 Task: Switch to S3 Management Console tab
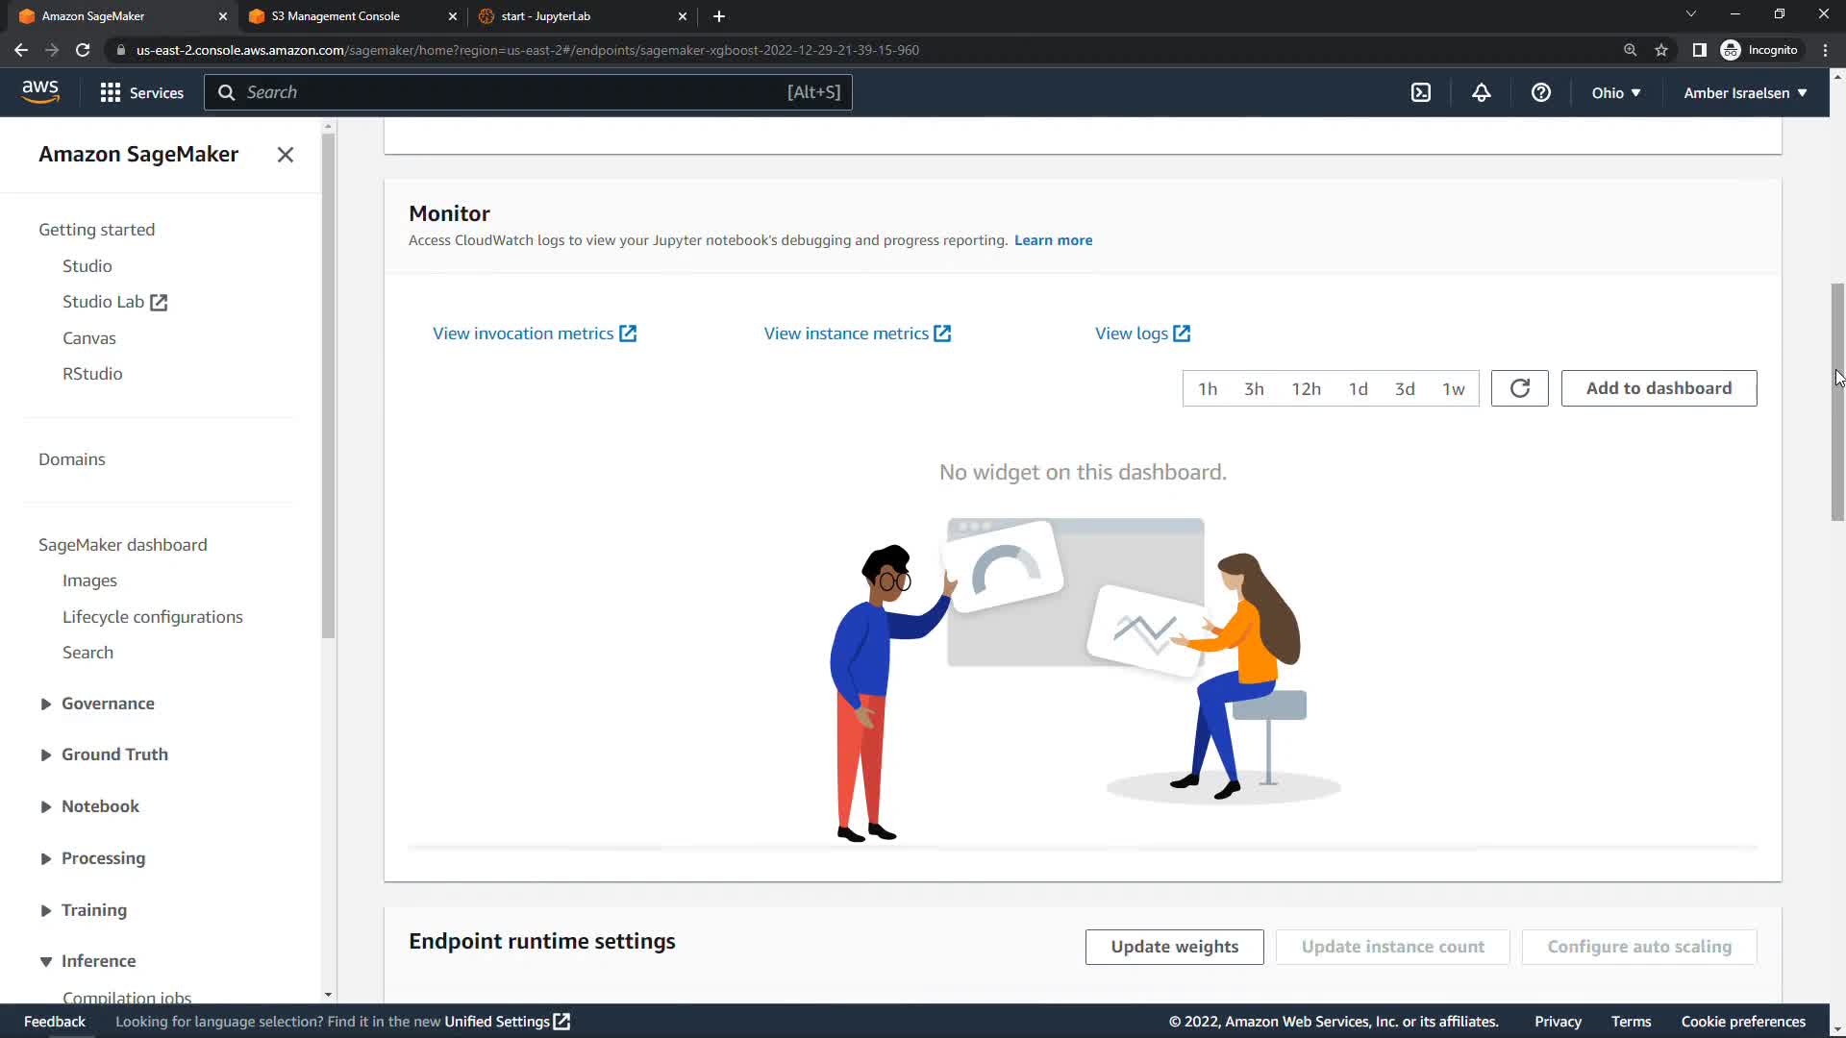point(336,16)
